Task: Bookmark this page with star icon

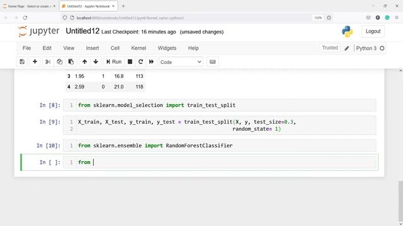Action: (329, 18)
